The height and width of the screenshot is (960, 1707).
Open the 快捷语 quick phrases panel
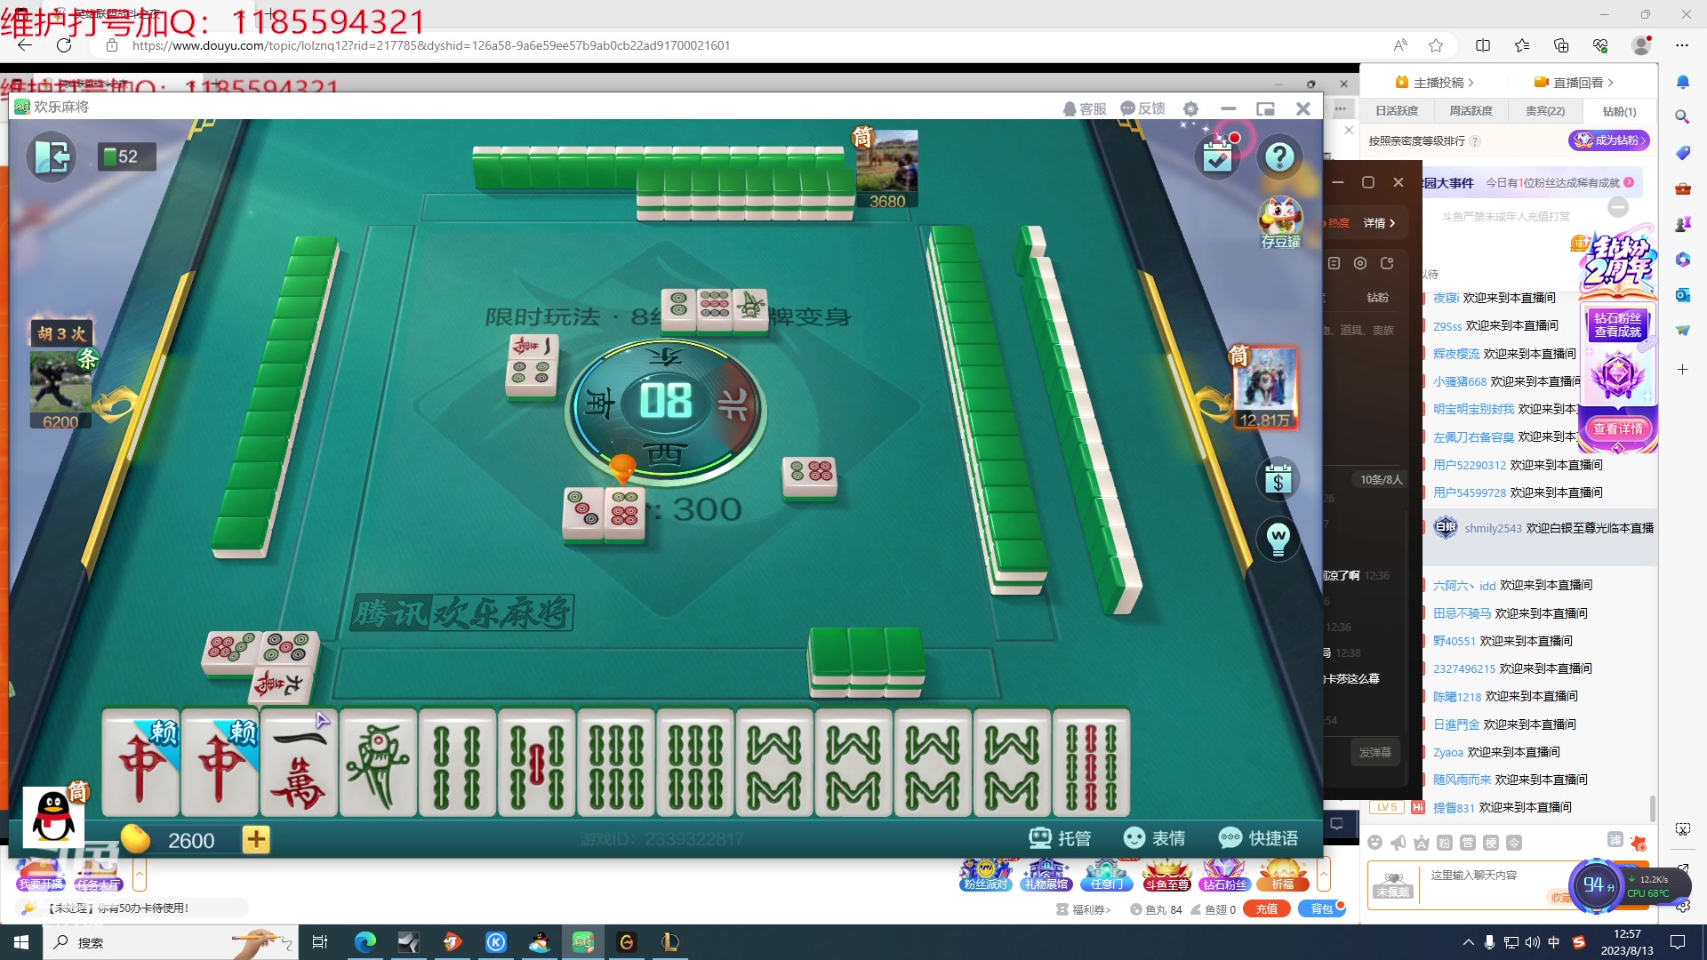pyautogui.click(x=1260, y=837)
